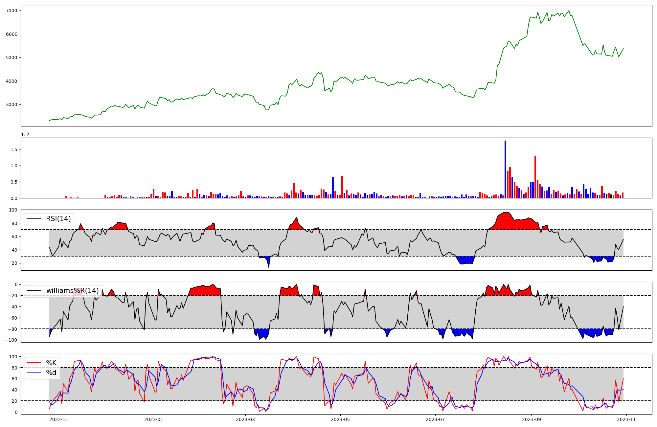Click the 2023-05 x-axis date label
657x427 pixels.
[340, 419]
